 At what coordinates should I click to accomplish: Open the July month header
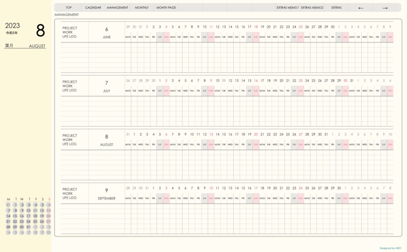(x=107, y=86)
